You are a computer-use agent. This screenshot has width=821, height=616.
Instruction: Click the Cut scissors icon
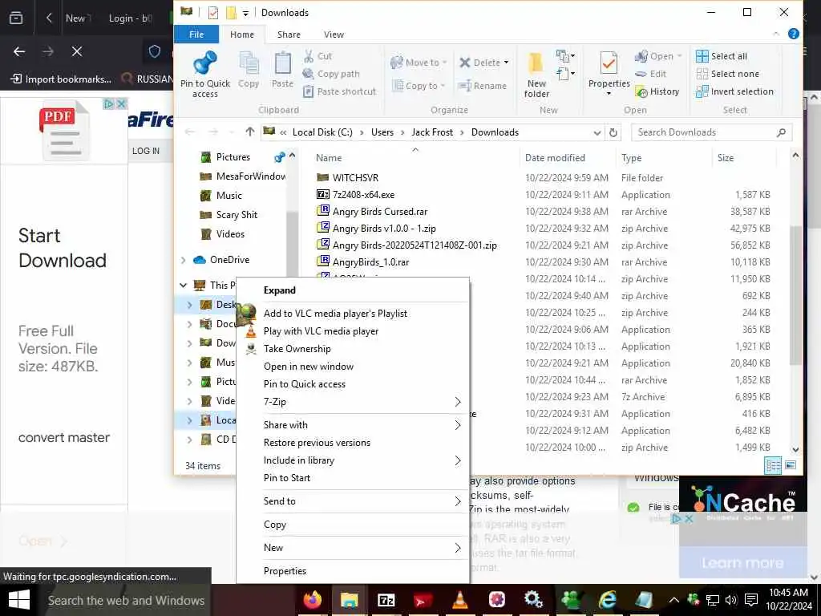click(309, 56)
